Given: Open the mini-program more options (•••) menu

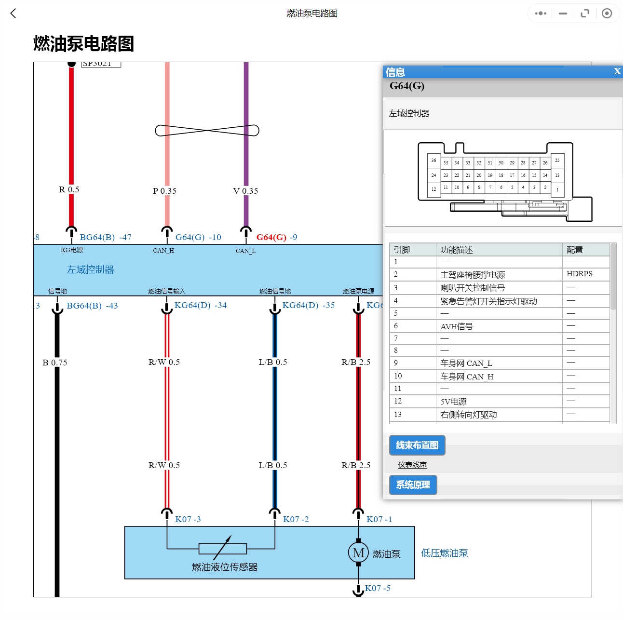Looking at the screenshot, I should coord(540,13).
